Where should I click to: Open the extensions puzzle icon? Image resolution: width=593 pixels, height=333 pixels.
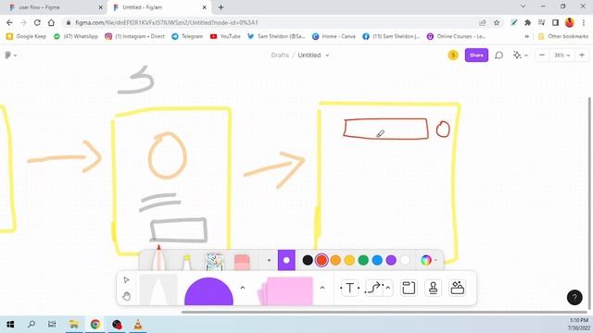pos(527,22)
